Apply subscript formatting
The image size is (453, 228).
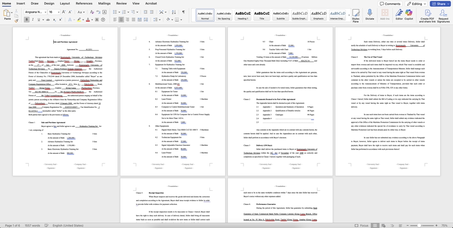[x=54, y=20]
